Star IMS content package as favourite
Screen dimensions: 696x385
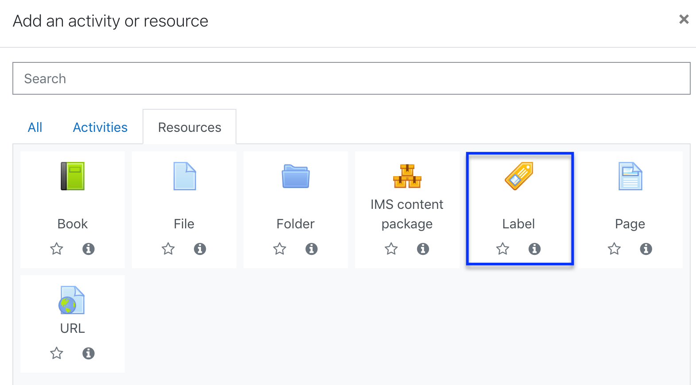(391, 249)
